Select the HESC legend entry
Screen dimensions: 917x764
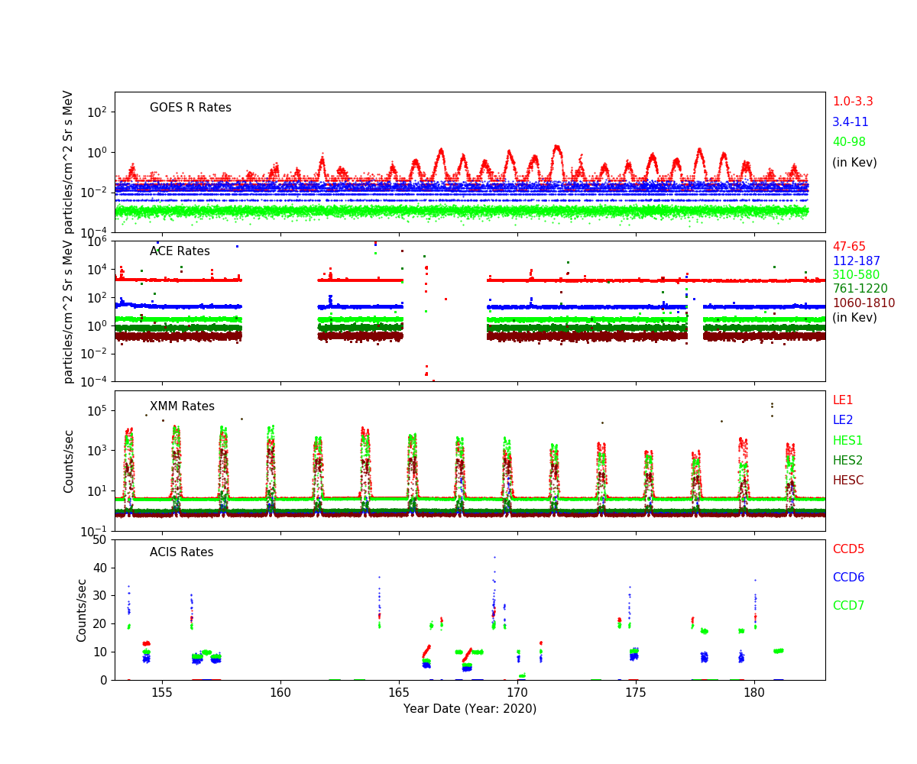pyautogui.click(x=847, y=481)
